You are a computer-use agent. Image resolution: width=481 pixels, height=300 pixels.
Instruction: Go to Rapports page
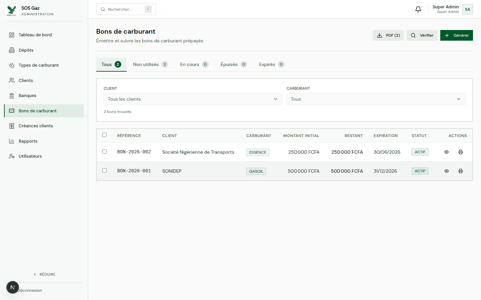(44, 141)
